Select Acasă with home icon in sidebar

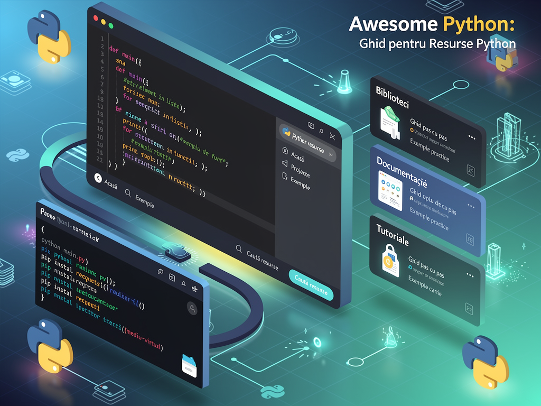[293, 153]
